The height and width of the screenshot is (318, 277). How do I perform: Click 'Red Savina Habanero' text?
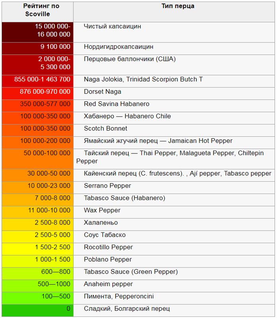click(116, 104)
